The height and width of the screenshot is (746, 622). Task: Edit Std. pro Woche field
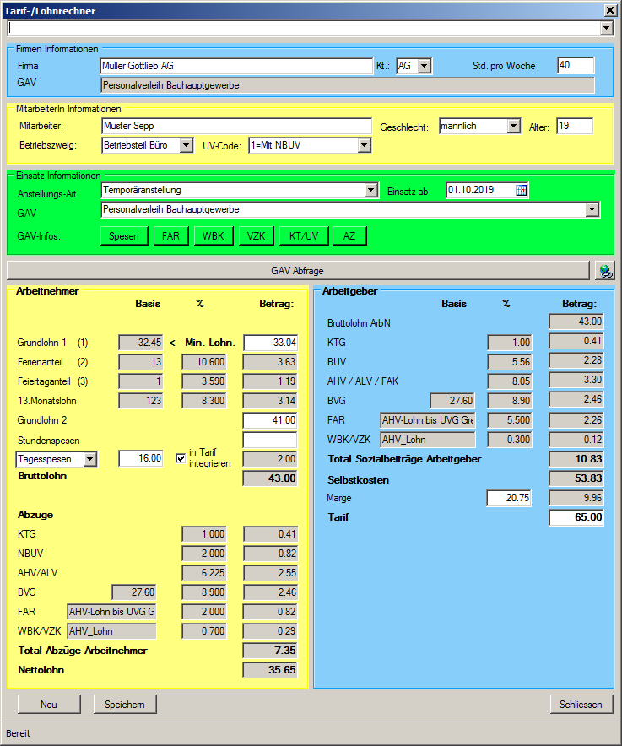click(x=576, y=66)
